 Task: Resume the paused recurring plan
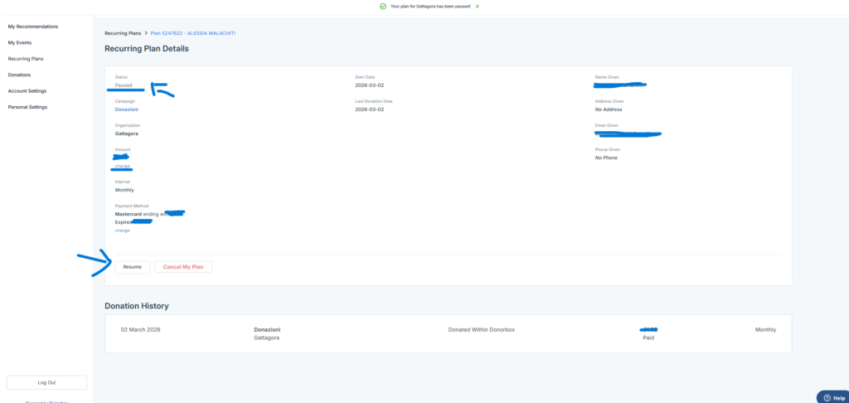click(133, 267)
